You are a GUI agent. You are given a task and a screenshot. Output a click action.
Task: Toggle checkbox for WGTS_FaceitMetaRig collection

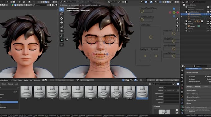(x=208, y=10)
